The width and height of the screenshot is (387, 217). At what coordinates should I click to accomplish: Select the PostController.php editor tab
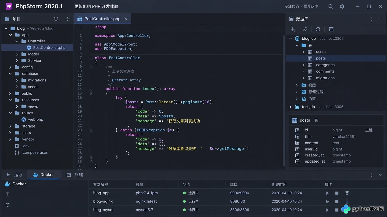pos(102,19)
